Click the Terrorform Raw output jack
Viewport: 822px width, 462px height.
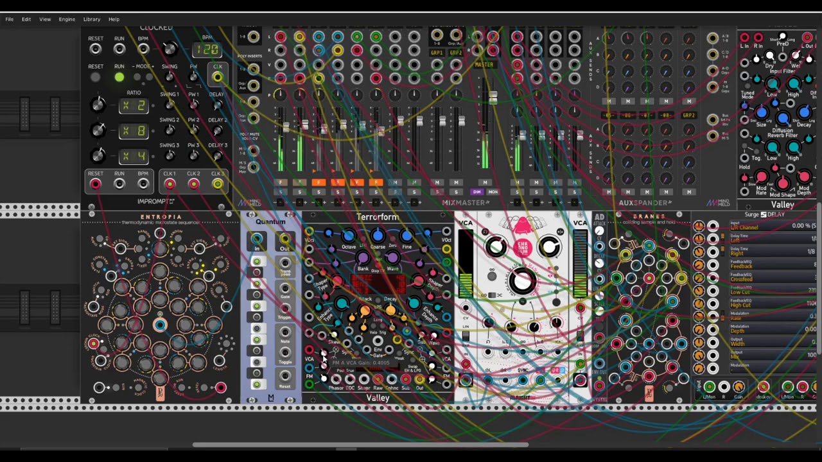click(378, 379)
